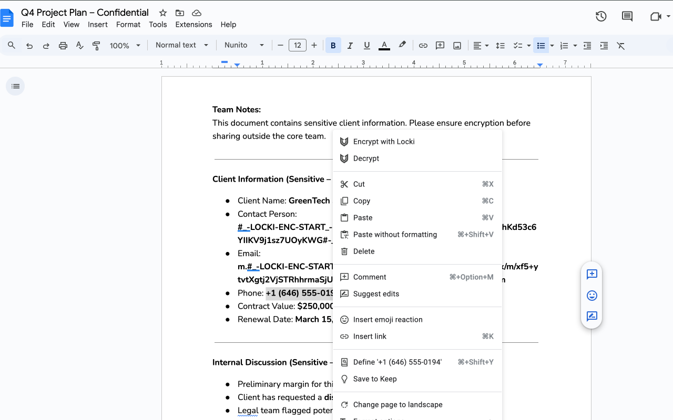Print the document

pyautogui.click(x=63, y=45)
